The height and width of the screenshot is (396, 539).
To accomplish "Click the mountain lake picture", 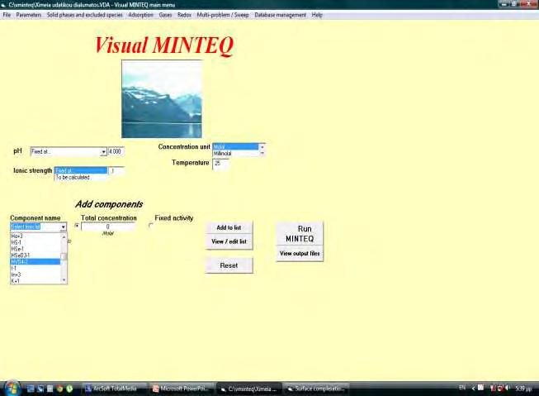I will point(162,99).
